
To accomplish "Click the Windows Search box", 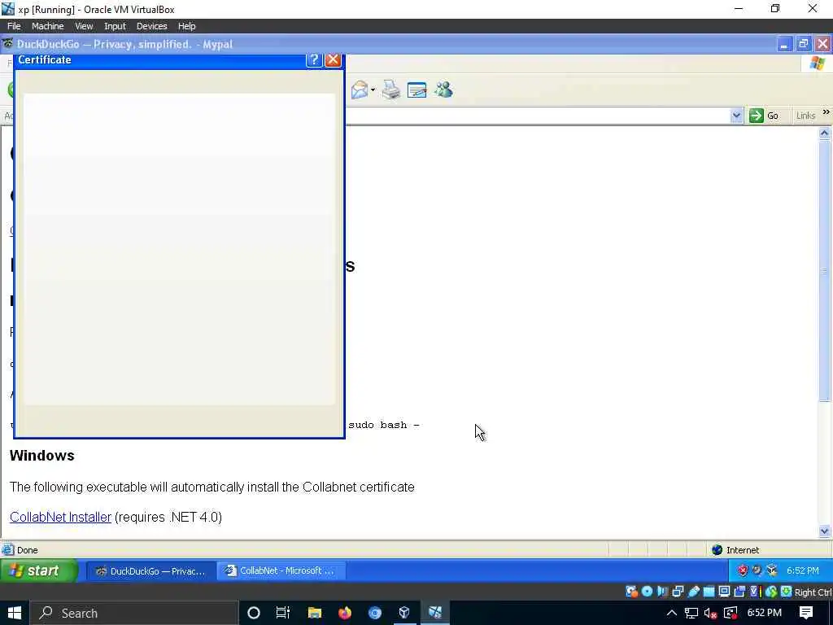I will click(133, 613).
